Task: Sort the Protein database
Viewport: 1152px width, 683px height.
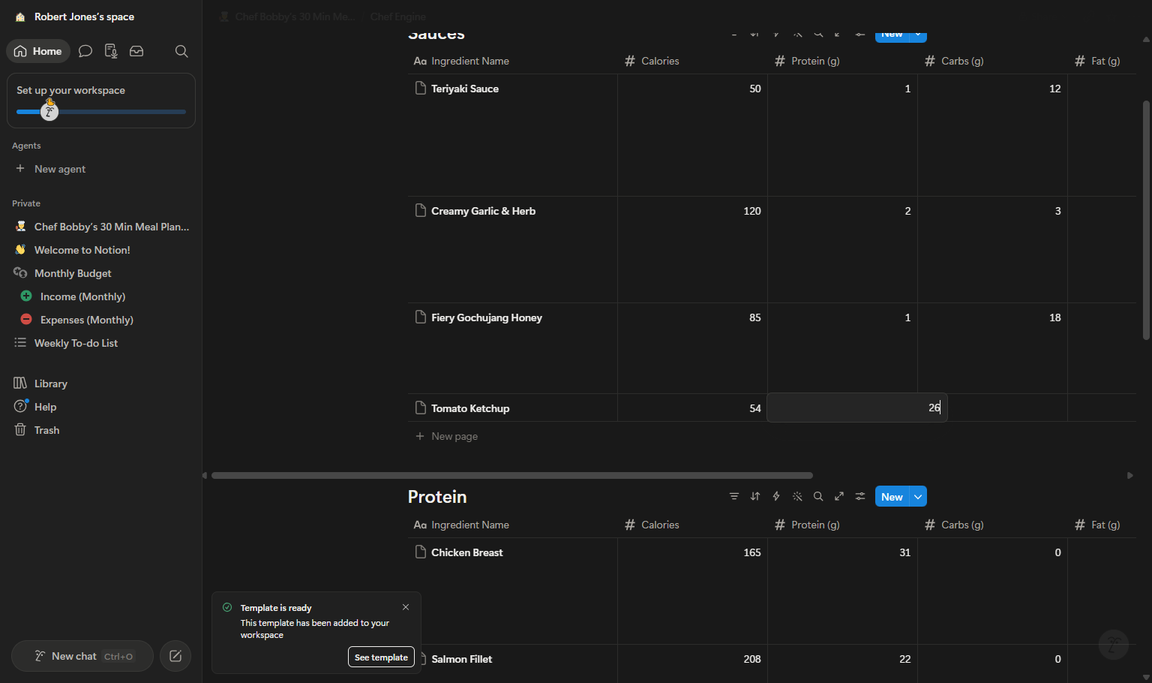Action: pyautogui.click(x=755, y=496)
